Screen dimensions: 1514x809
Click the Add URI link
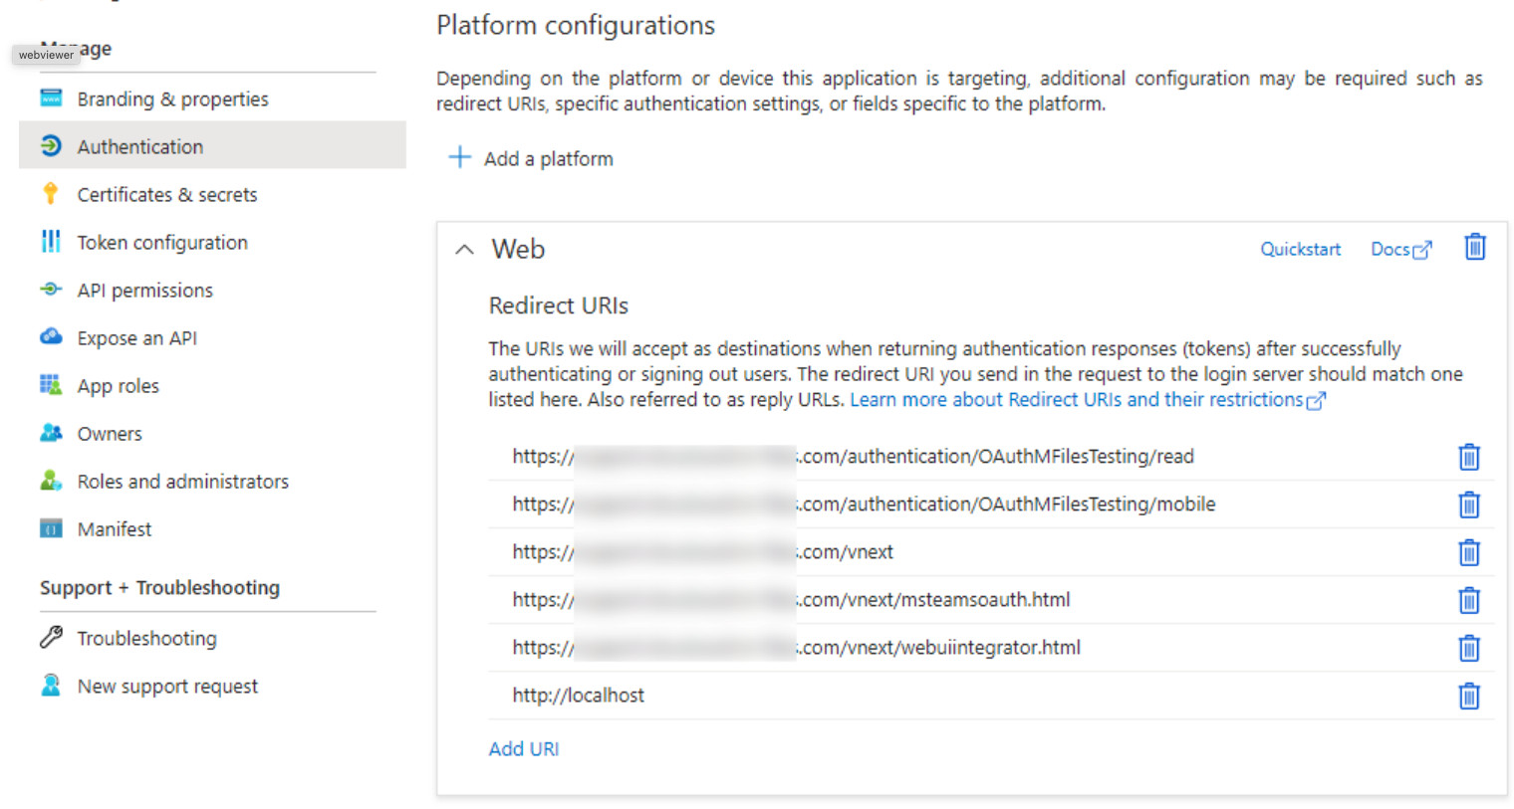pos(523,749)
